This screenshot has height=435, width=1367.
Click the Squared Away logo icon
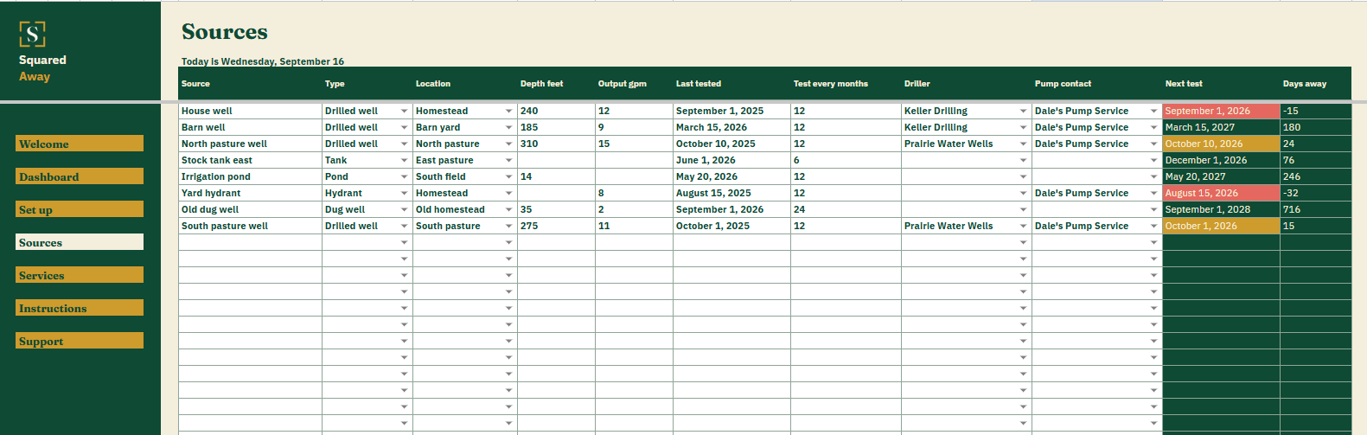[x=32, y=35]
